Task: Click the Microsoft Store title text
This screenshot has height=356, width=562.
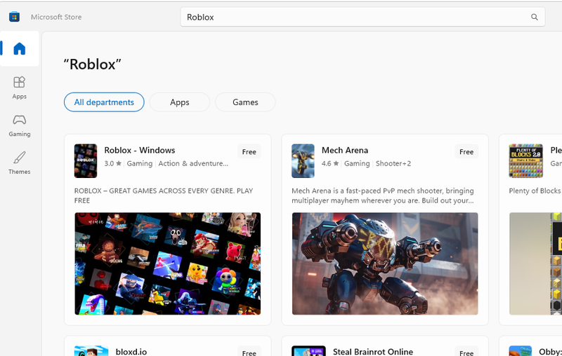Action: 56,17
